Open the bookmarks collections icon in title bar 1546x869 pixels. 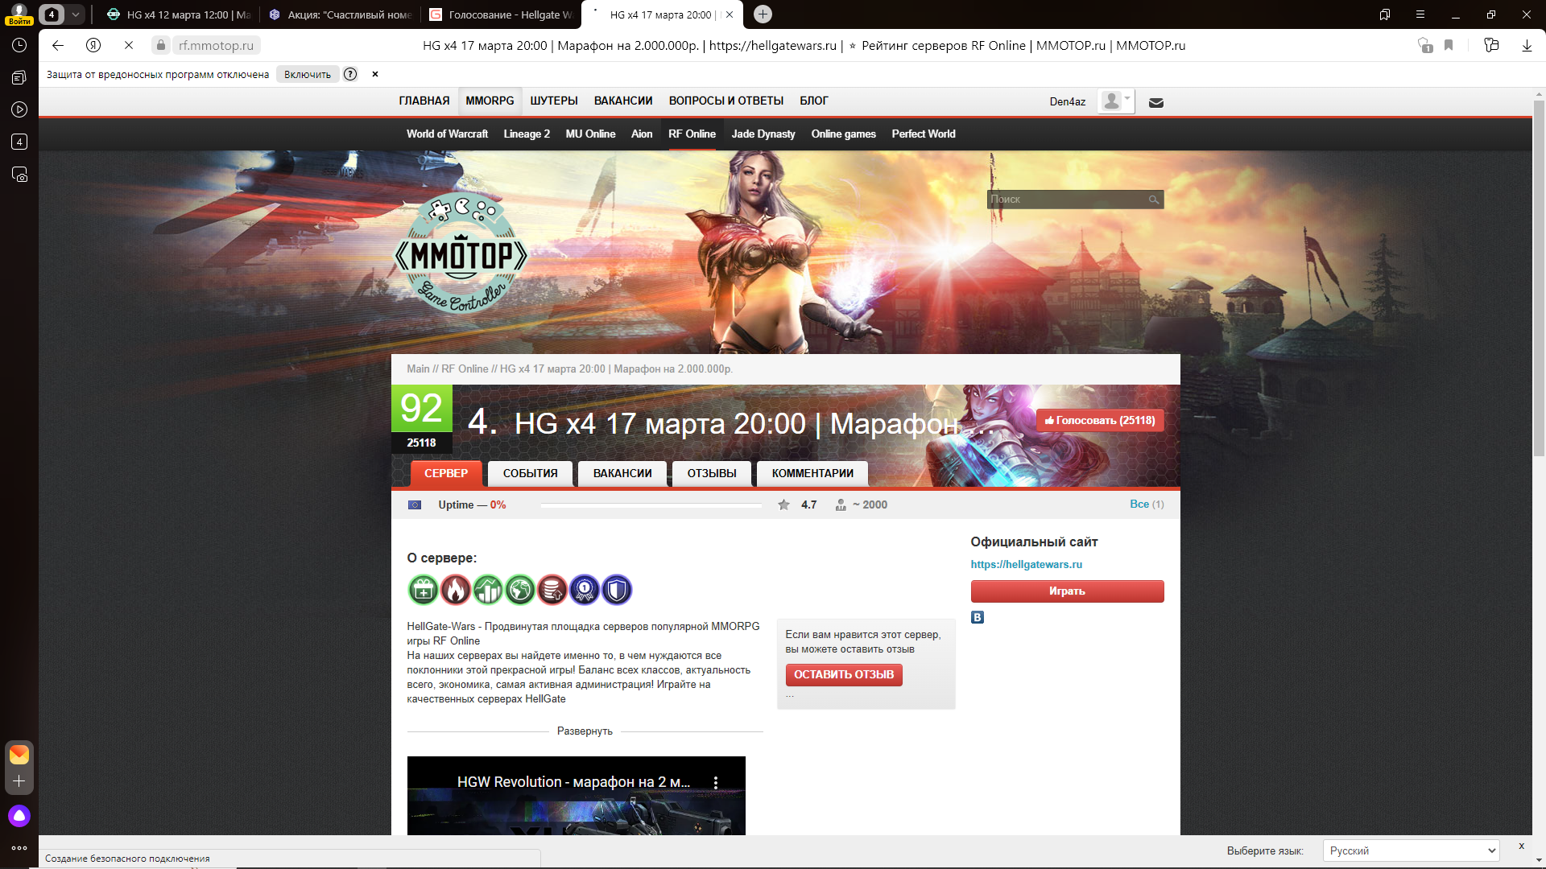[1385, 14]
